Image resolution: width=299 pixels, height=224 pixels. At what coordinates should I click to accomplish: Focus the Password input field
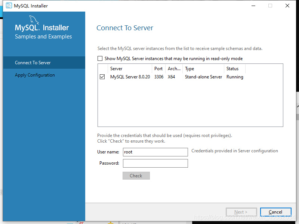(155, 163)
